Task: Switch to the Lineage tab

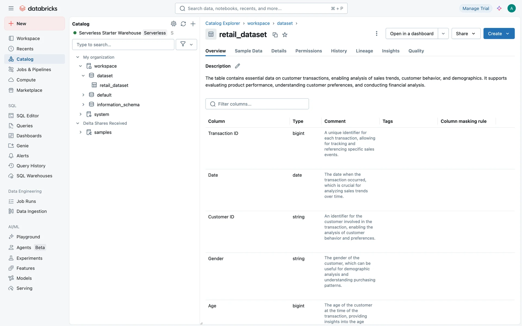Action: click(x=364, y=51)
